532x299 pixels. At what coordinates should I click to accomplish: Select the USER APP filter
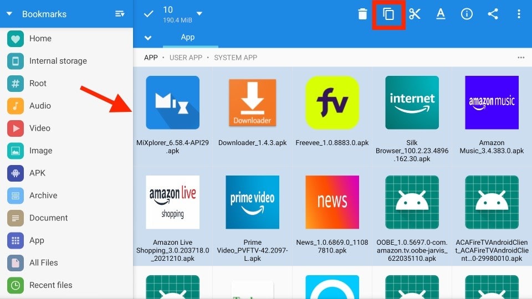(x=186, y=58)
